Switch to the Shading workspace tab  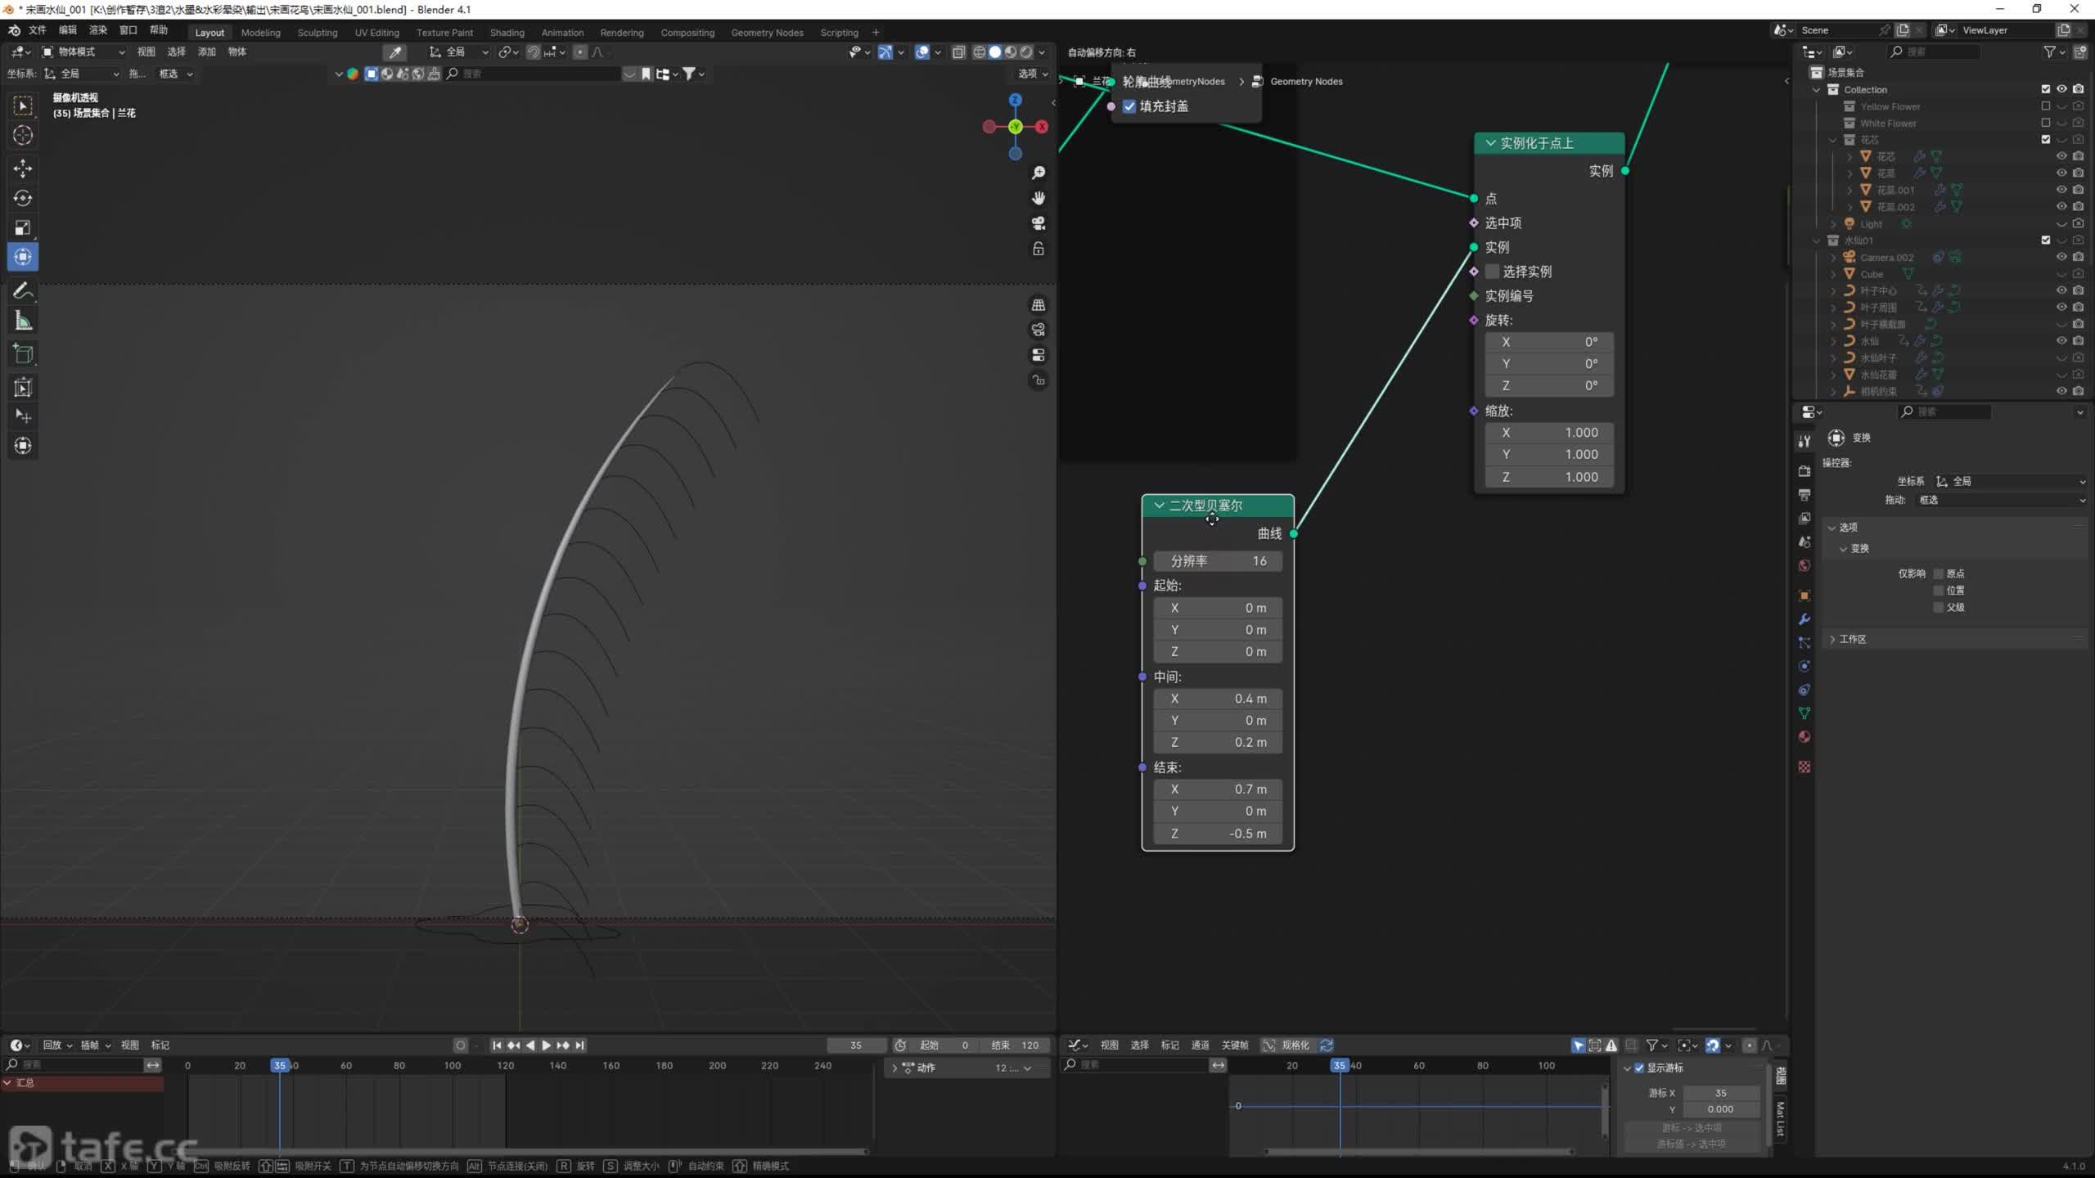[507, 33]
